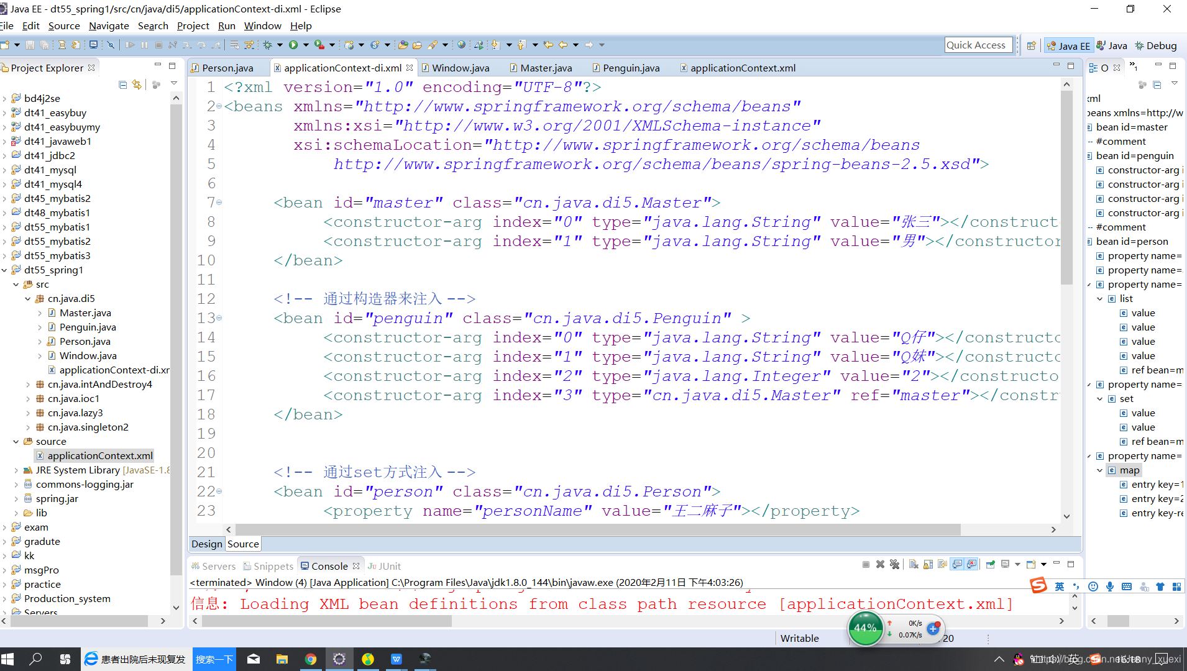Open the Debug button dropdown arrow
1187x671 pixels.
pos(280,45)
